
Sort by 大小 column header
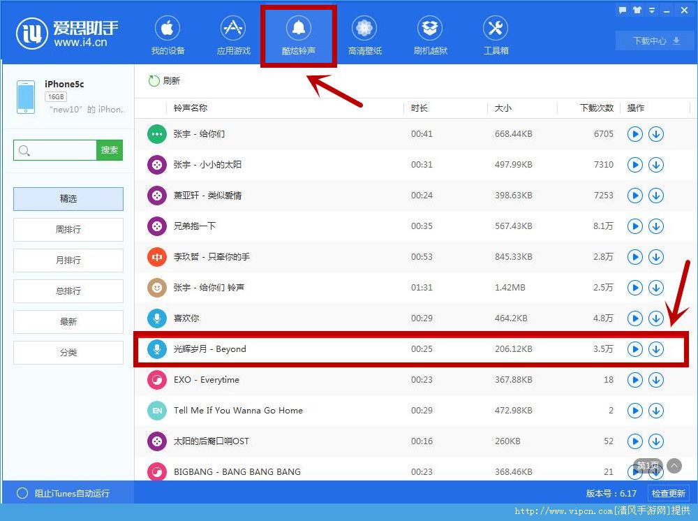tap(503, 108)
